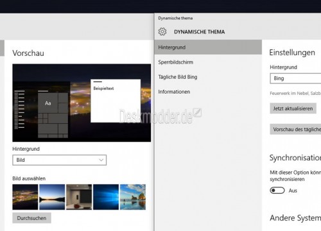The height and width of the screenshot is (231, 321).
Task: Click the Dynamische Thema gear icon
Action: tap(162, 31)
